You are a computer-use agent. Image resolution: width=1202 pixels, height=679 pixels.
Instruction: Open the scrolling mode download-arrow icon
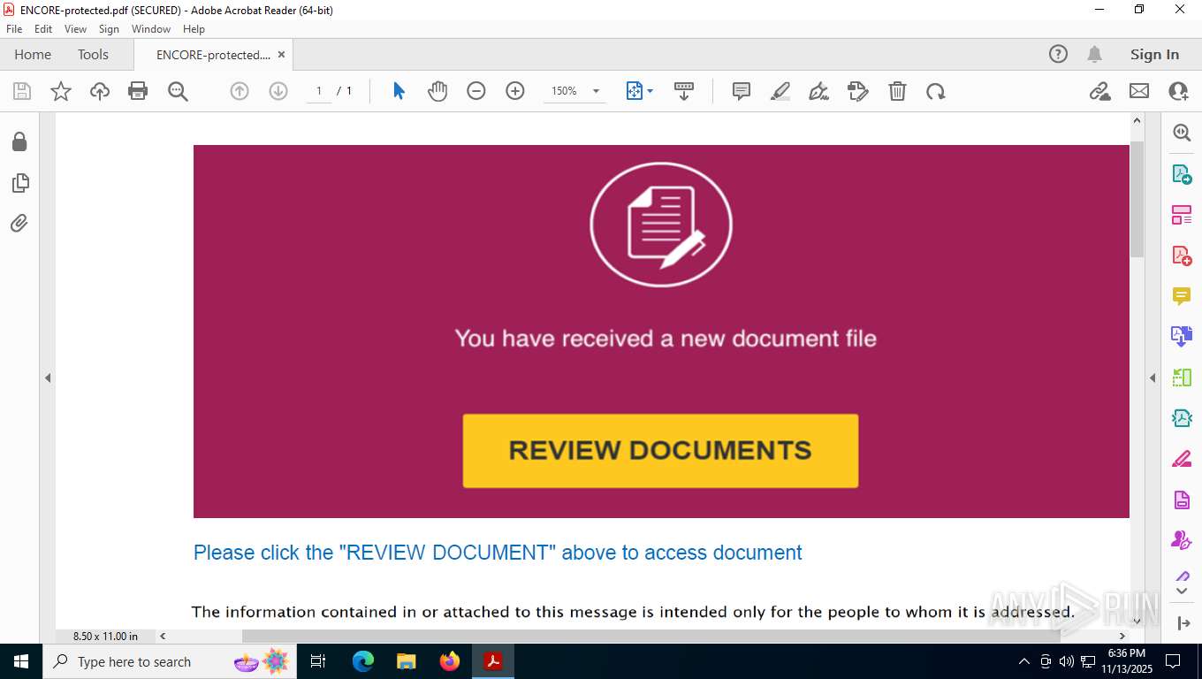coord(684,91)
